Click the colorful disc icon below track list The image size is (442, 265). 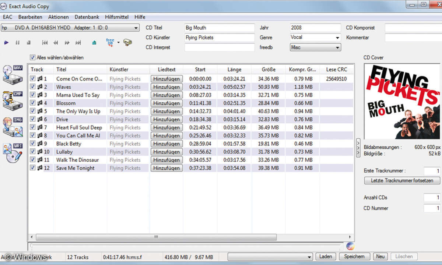click(x=350, y=246)
